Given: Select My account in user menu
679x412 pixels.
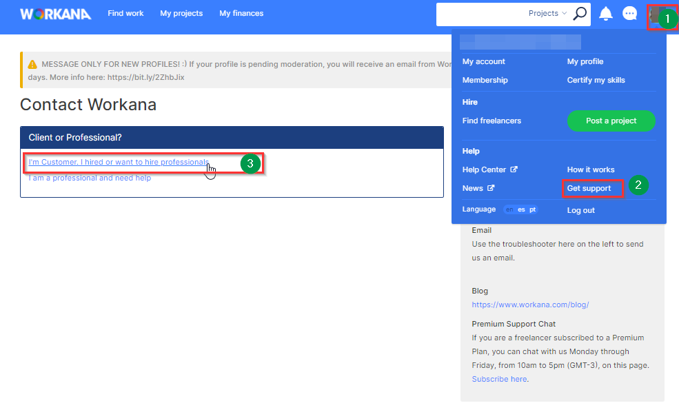Looking at the screenshot, I should [484, 61].
